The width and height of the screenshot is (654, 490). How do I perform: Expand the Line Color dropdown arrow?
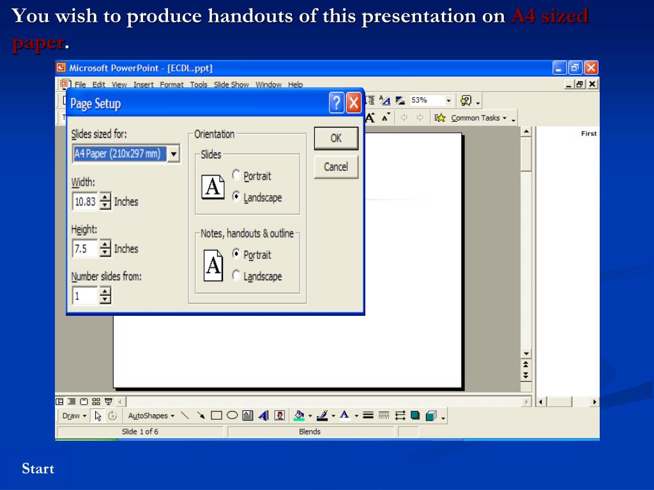coord(333,416)
